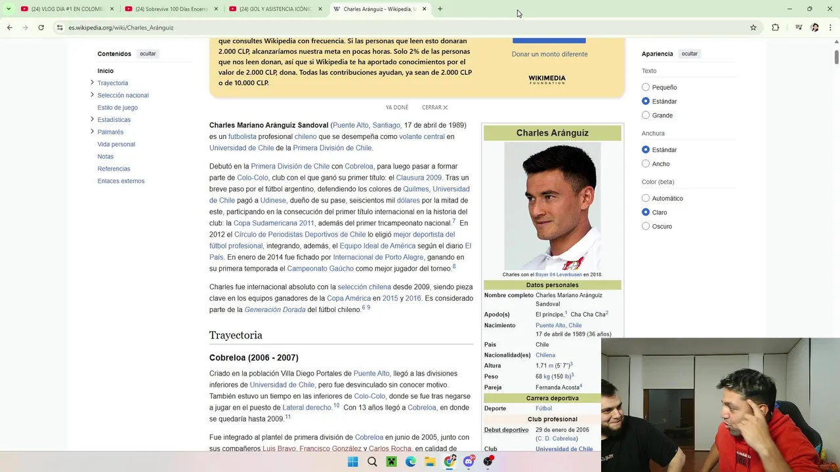Screen dimensions: 840x472
Task: Click the Charles Aránguiz infobox photo
Action: (x=553, y=206)
